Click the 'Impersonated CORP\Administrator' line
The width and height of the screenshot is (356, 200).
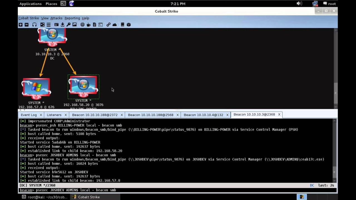(x=55, y=121)
